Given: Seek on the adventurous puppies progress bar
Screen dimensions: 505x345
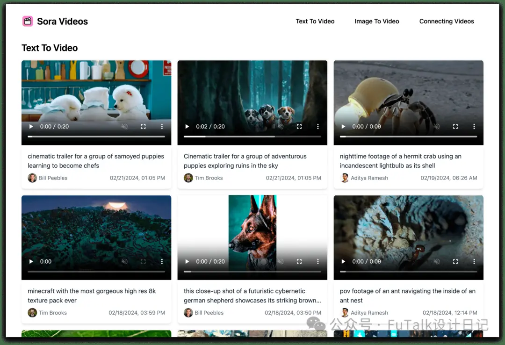Looking at the screenshot, I should [x=252, y=137].
